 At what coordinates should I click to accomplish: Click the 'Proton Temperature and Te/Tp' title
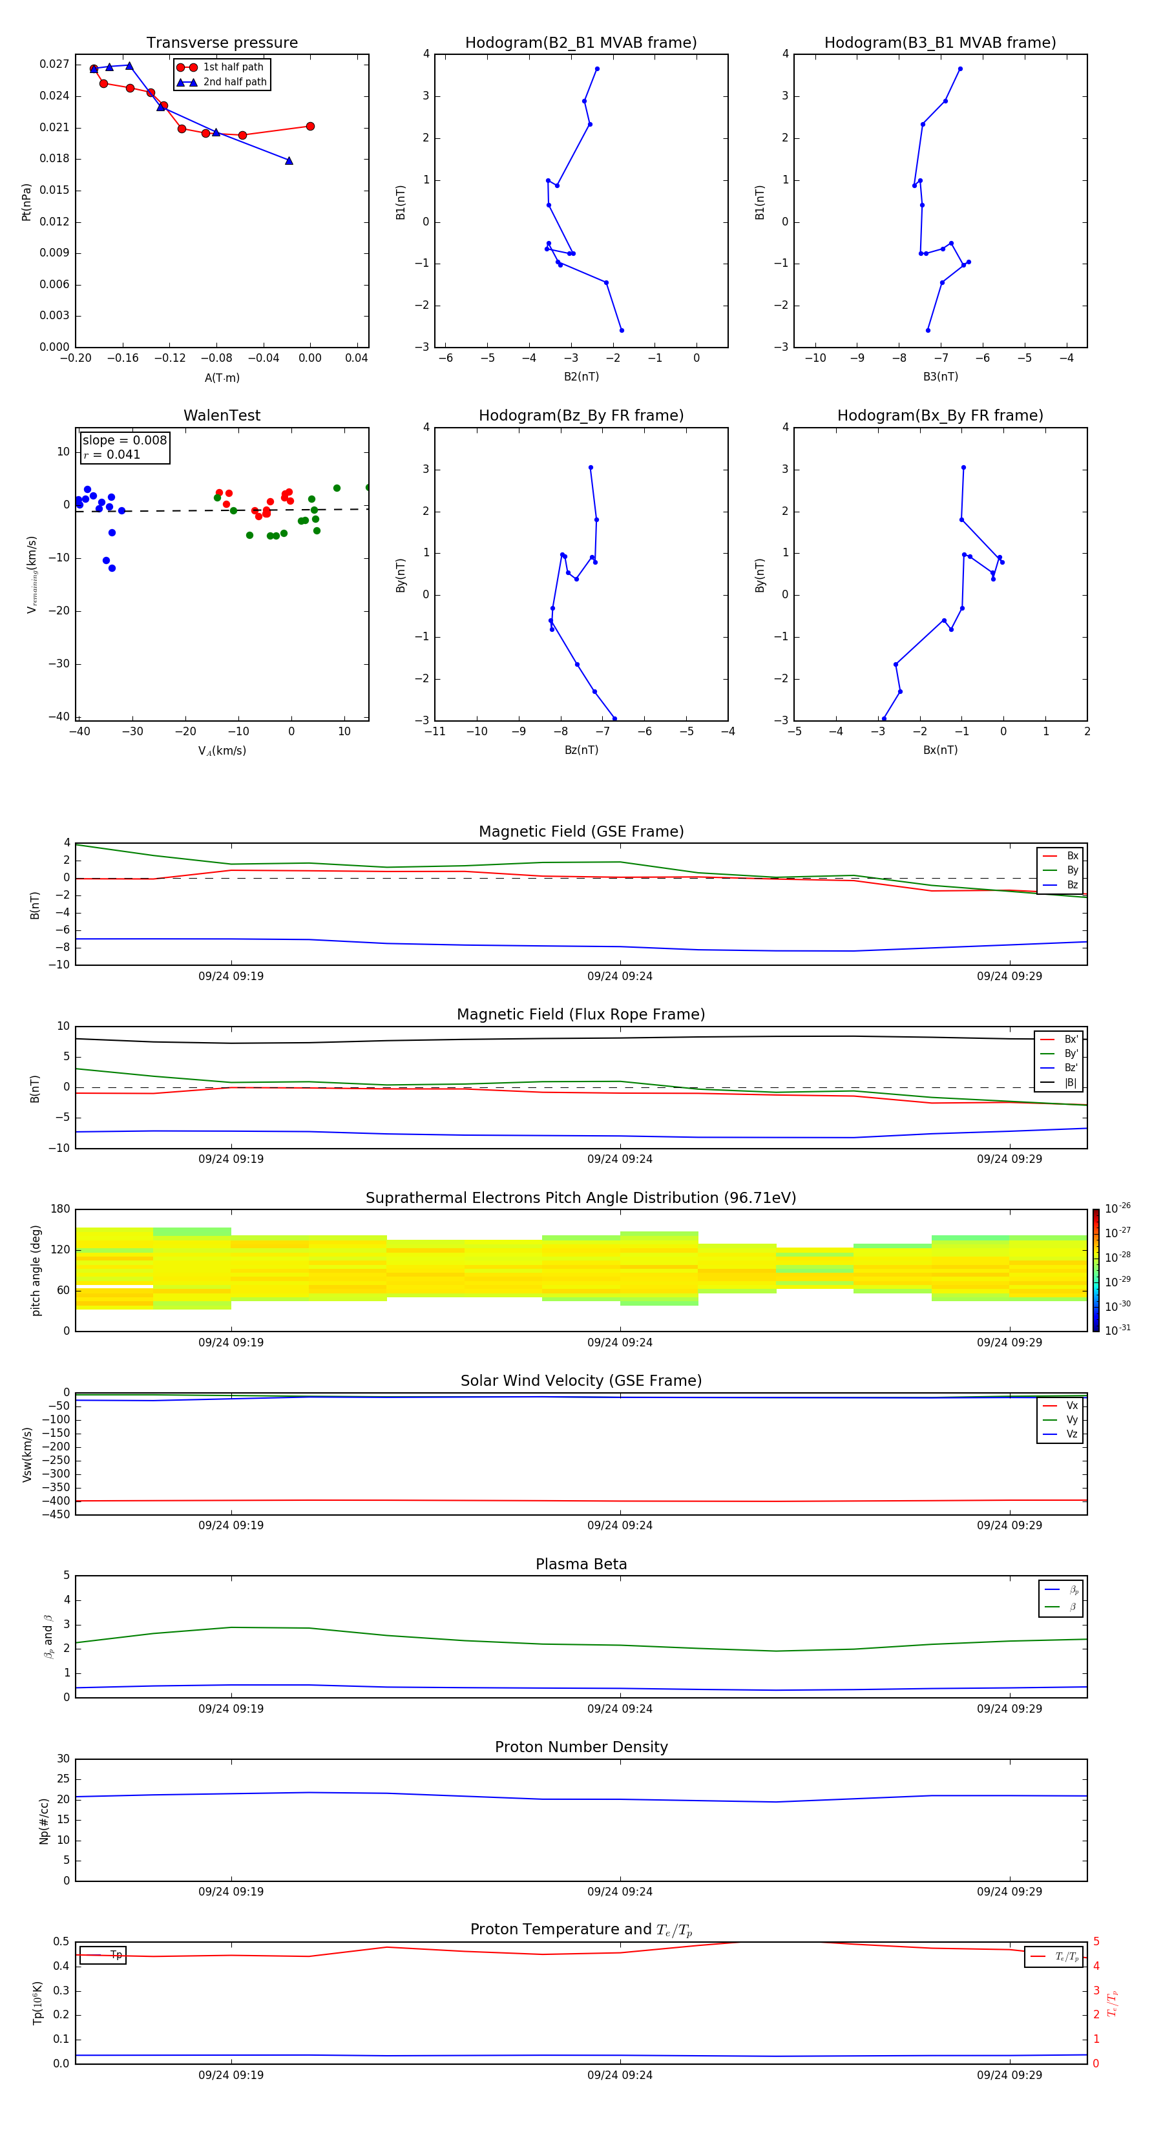[x=581, y=1931]
